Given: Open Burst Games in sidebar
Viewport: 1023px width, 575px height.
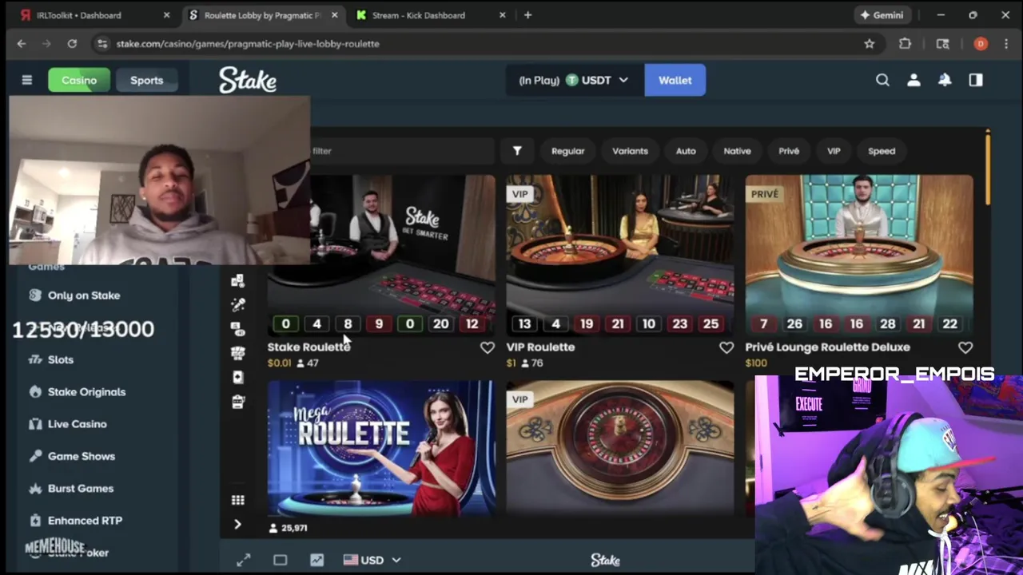Looking at the screenshot, I should coord(80,488).
